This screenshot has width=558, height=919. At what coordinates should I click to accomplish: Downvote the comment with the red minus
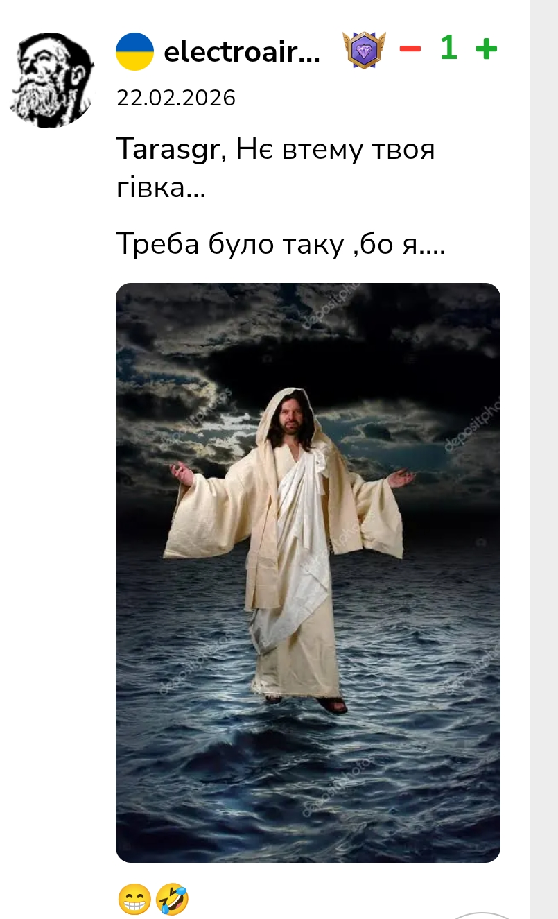pos(410,50)
